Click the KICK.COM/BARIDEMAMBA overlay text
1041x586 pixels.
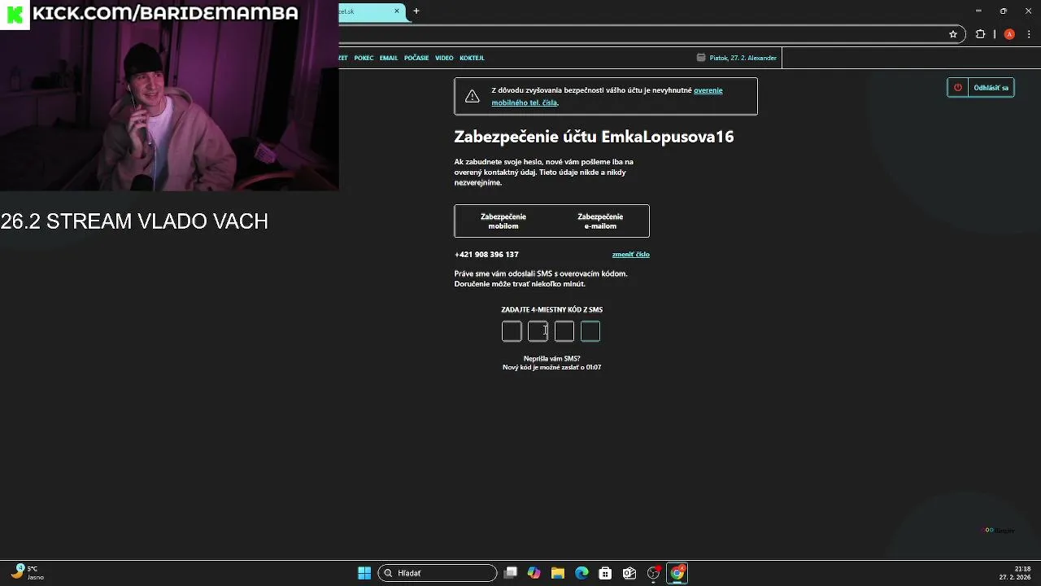pyautogui.click(x=165, y=13)
